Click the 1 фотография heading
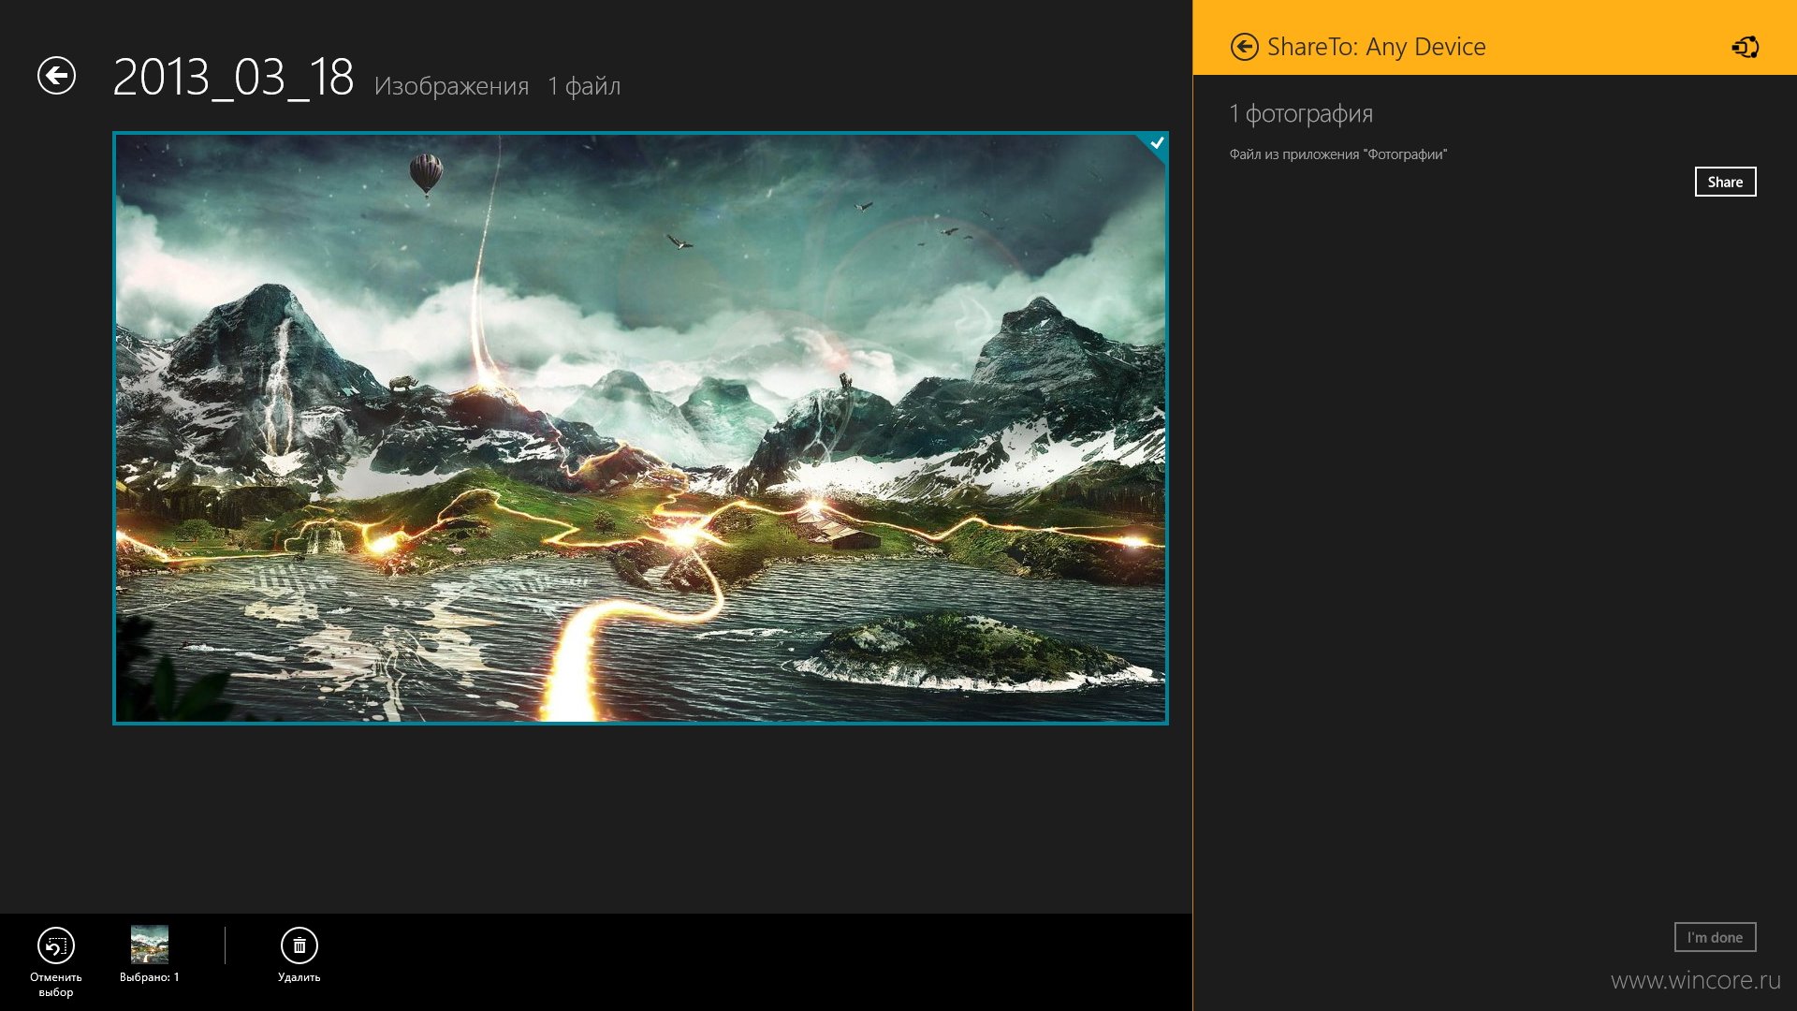The width and height of the screenshot is (1797, 1011). (1301, 114)
